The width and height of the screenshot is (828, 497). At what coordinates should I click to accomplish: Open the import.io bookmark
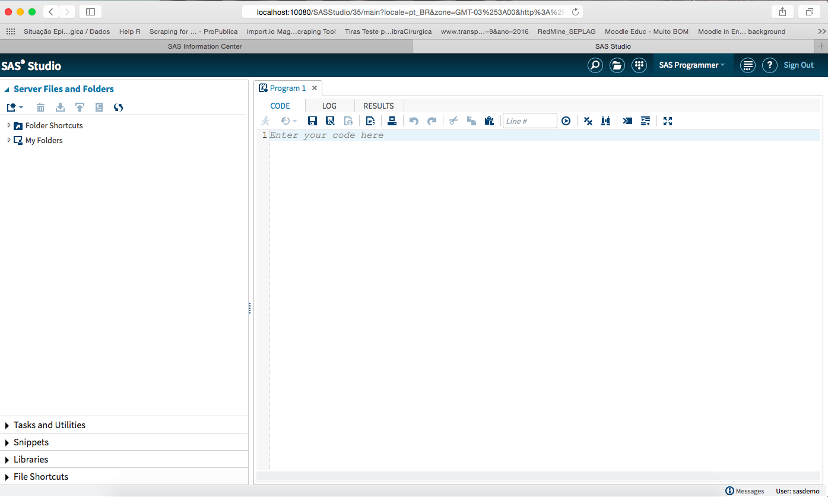[291, 31]
